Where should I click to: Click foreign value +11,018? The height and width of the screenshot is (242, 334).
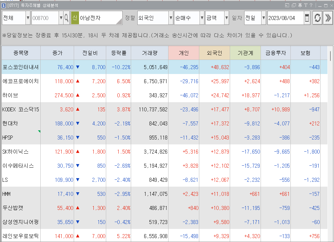tap(220, 194)
